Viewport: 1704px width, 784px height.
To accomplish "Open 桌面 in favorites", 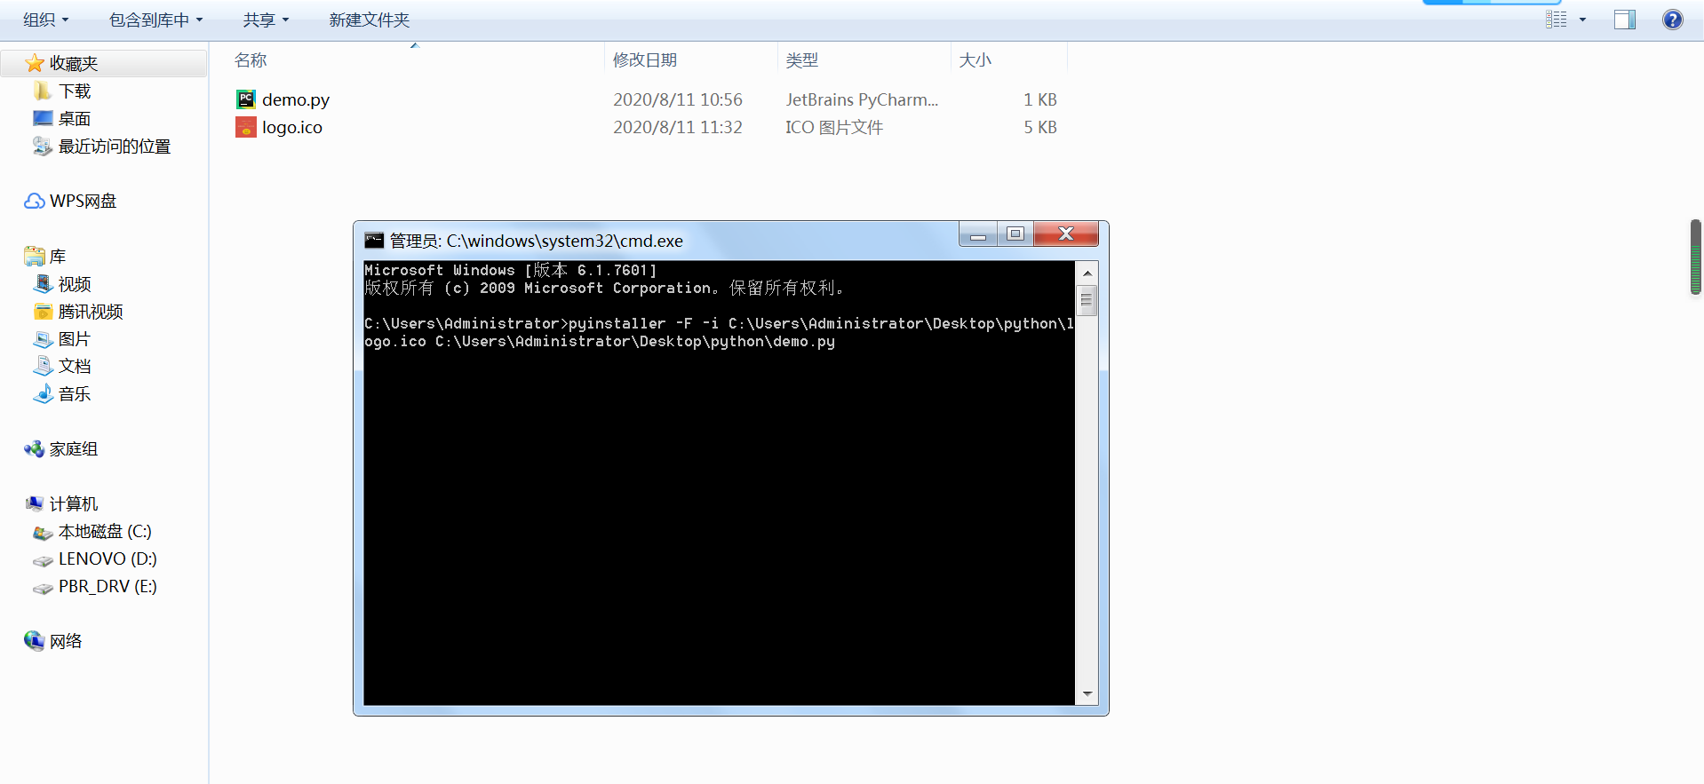I will 75,119.
